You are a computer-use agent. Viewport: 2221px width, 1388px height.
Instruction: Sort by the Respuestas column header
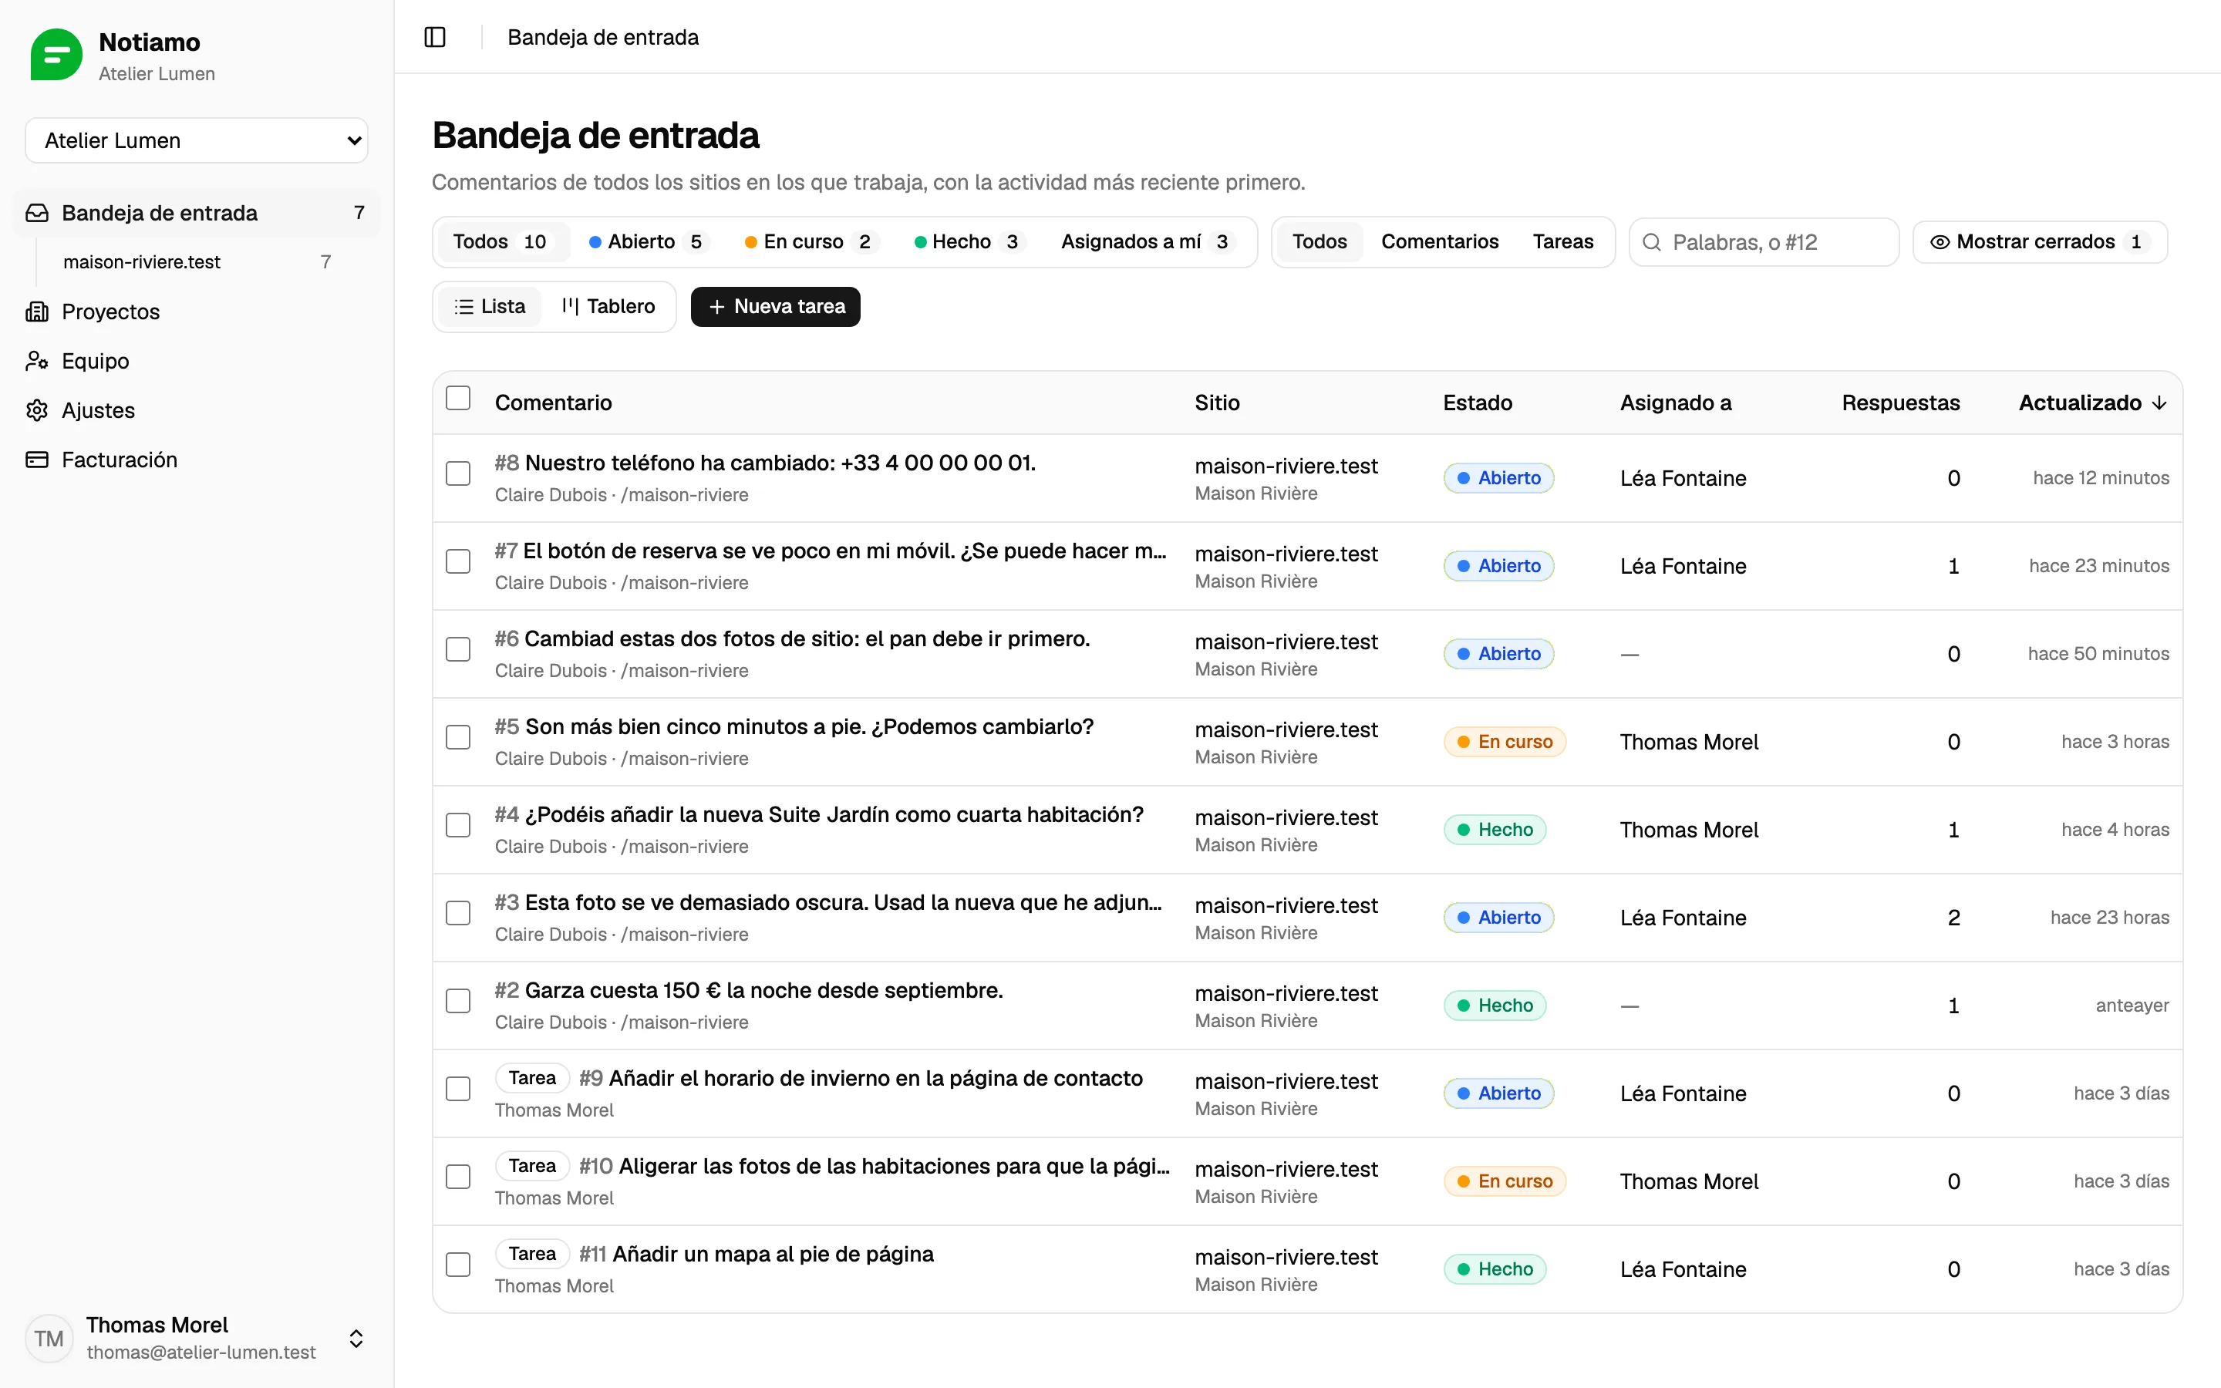coord(1901,403)
